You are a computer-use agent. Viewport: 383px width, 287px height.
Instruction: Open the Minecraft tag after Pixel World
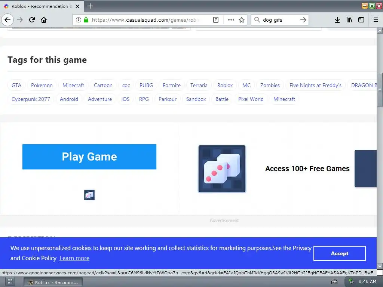coord(284,99)
